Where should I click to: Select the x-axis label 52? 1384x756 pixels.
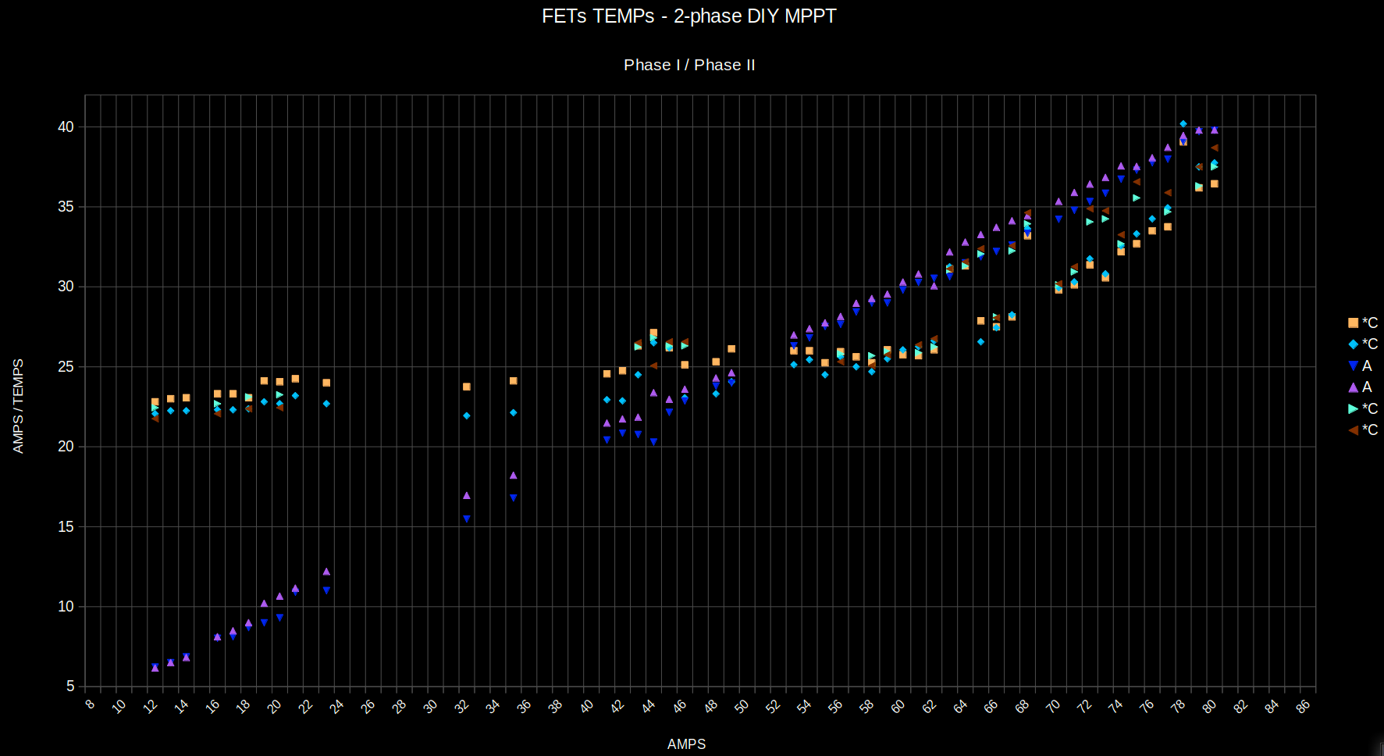pyautogui.click(x=774, y=707)
